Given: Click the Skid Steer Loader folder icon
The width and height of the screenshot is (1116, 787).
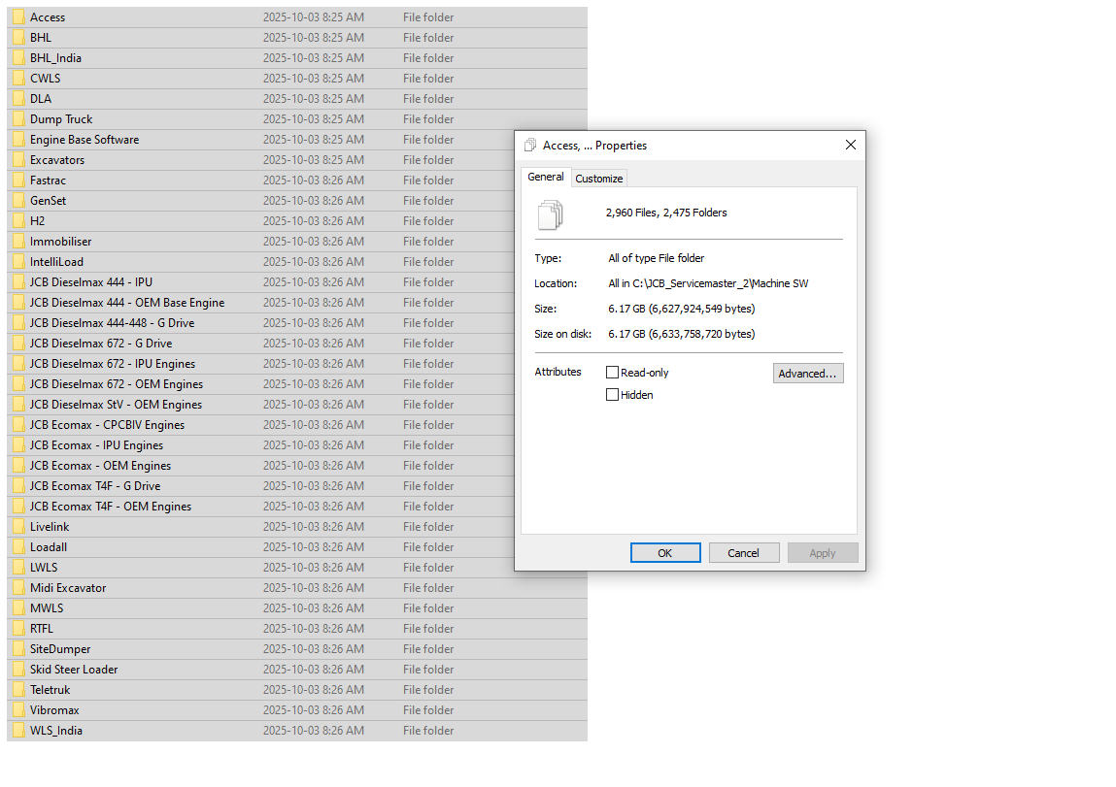Looking at the screenshot, I should pos(17,669).
